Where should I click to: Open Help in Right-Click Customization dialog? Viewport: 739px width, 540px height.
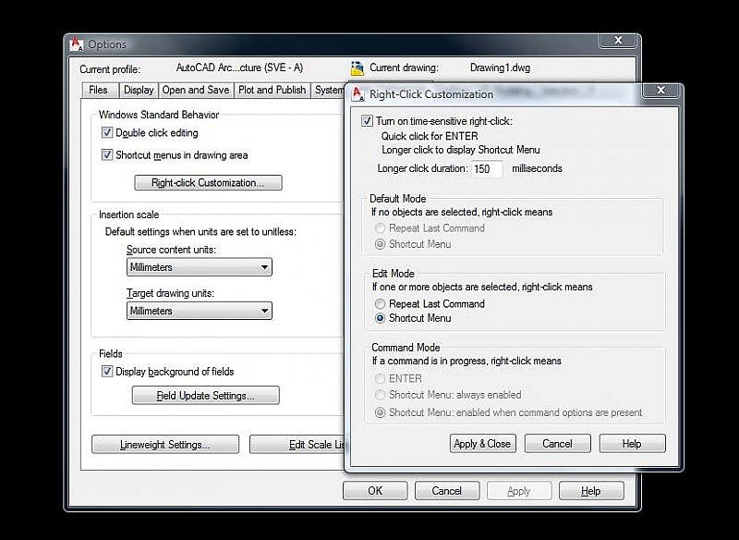coord(633,444)
